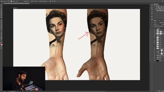Select the Zoom tool

[x=1, y=39]
